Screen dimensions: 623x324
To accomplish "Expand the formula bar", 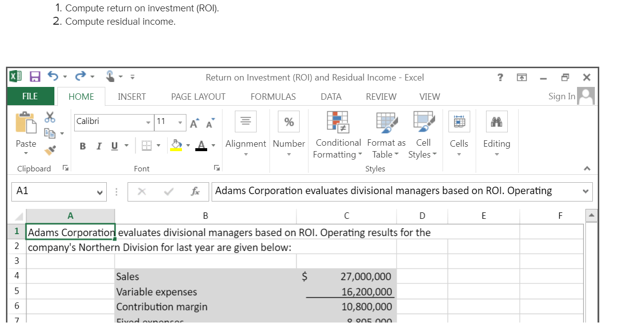I will [586, 192].
